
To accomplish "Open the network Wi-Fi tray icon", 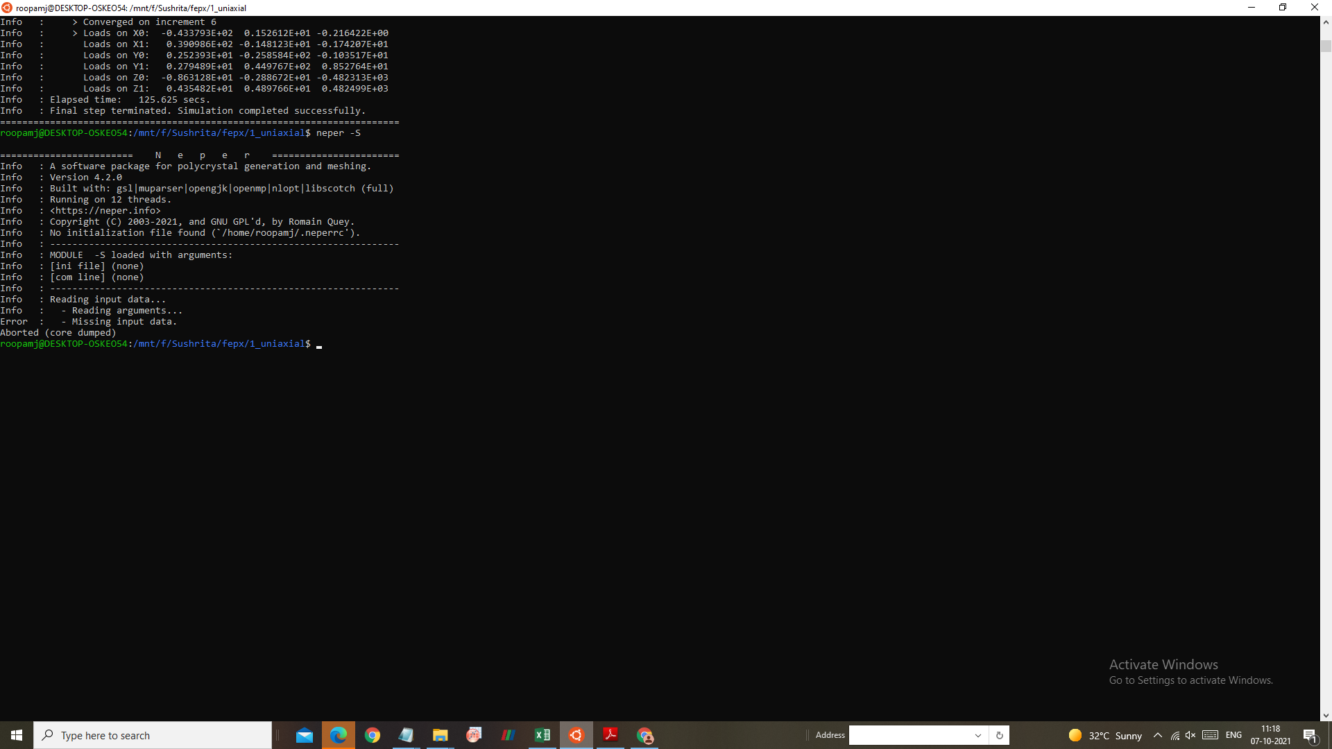I will coord(1175,735).
